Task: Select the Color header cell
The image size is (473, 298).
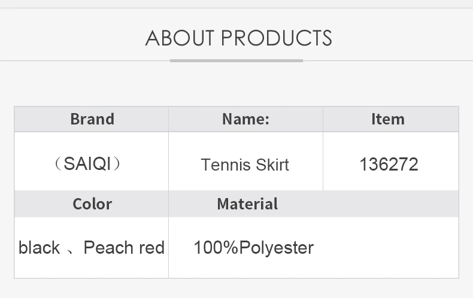Action: tap(92, 204)
